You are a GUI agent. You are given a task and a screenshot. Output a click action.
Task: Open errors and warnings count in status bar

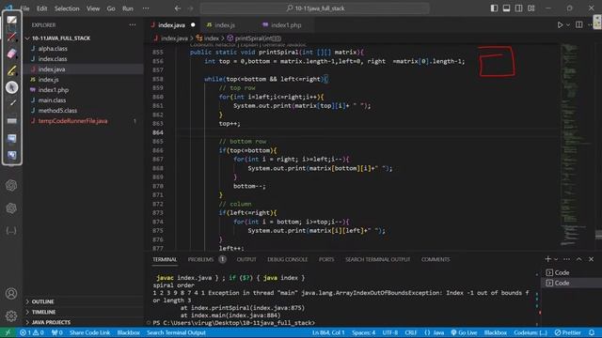click(31, 332)
